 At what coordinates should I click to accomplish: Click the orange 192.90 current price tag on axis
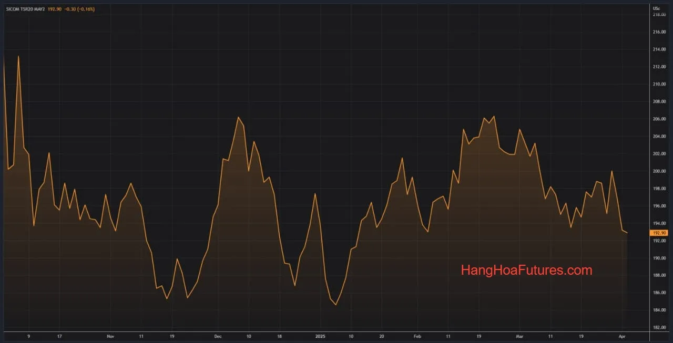click(x=659, y=233)
